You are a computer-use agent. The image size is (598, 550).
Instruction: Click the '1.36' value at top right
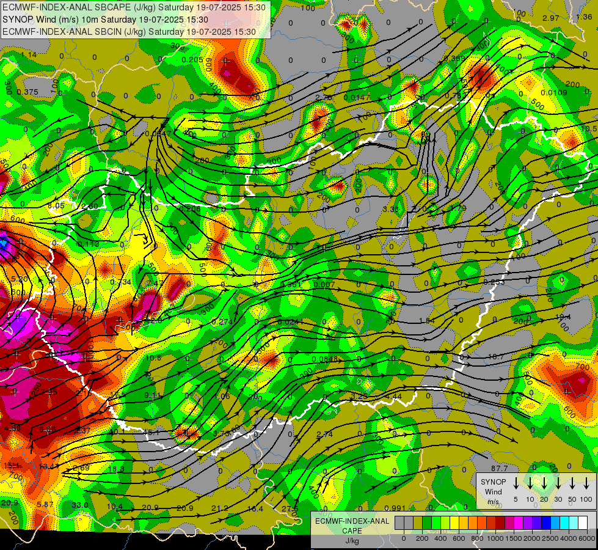click(x=584, y=16)
